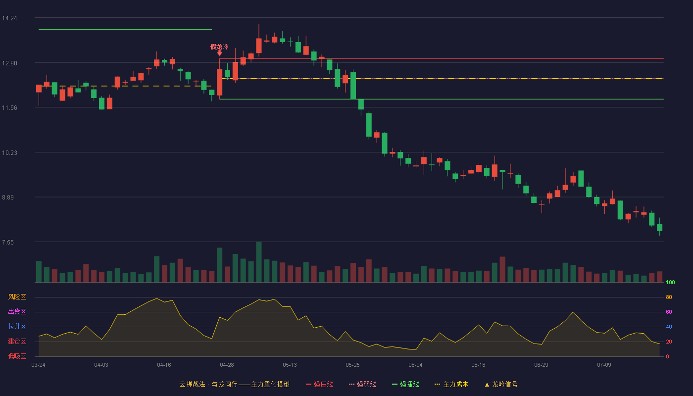The height and width of the screenshot is (396, 693).
Task: Click the 14.24 price axis label
Action: click(9, 18)
